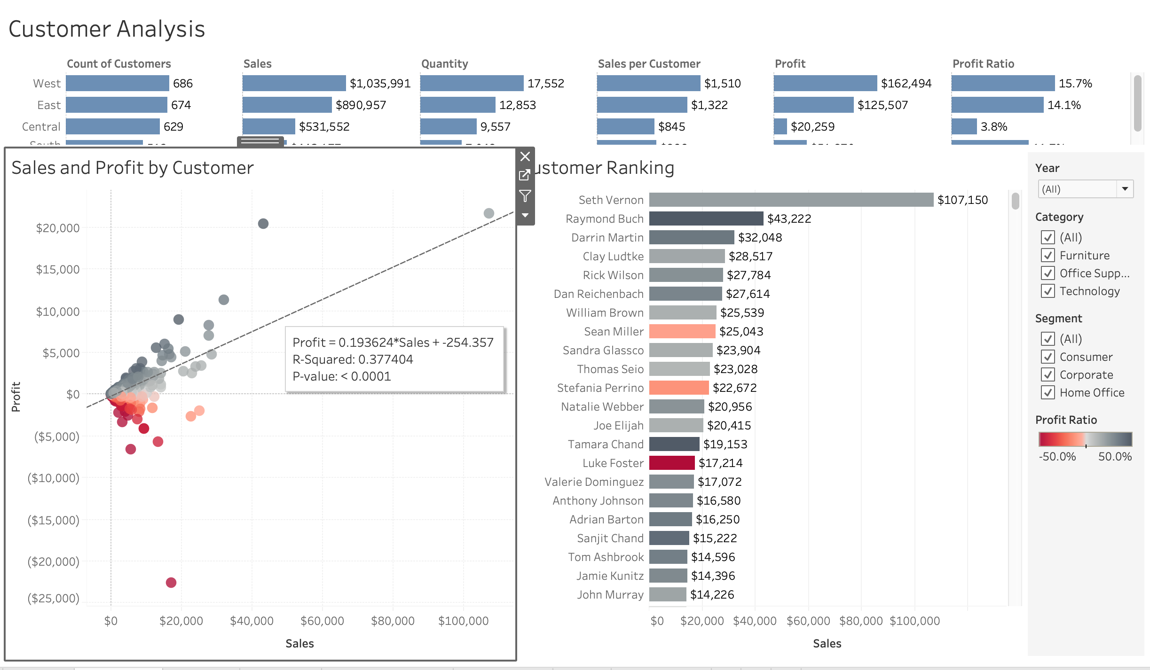The width and height of the screenshot is (1150, 670).
Task: Click the 'Jamie Kunitz' customer label
Action: (610, 576)
